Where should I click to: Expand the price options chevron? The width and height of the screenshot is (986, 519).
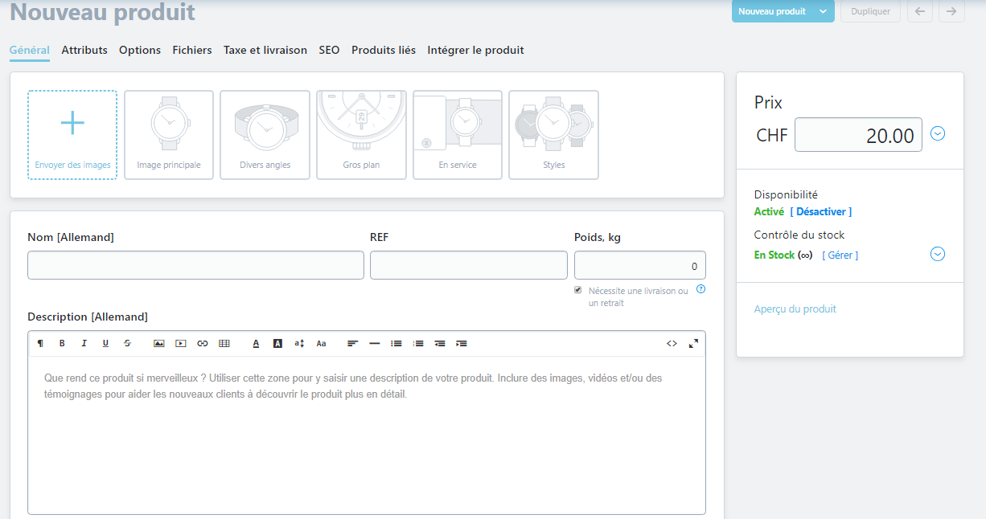(x=937, y=133)
